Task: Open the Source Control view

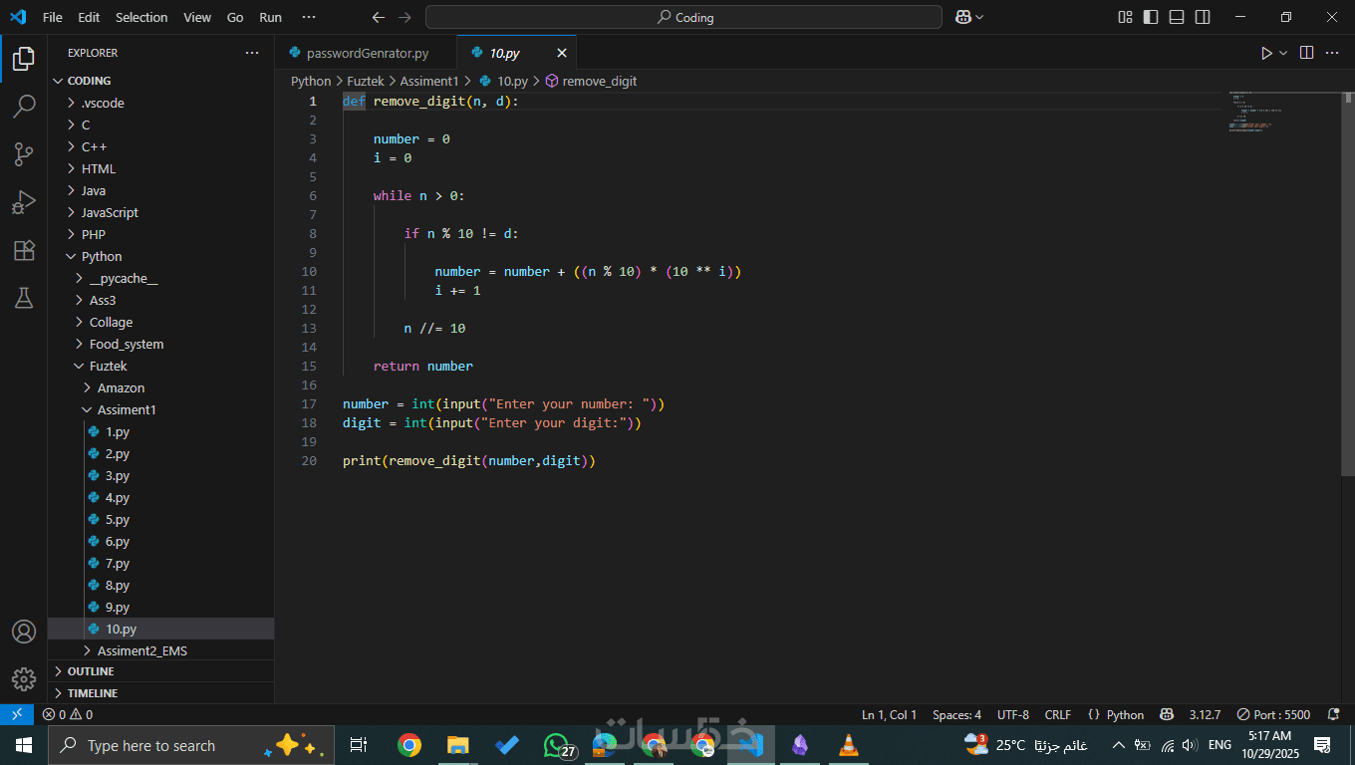Action: point(24,154)
